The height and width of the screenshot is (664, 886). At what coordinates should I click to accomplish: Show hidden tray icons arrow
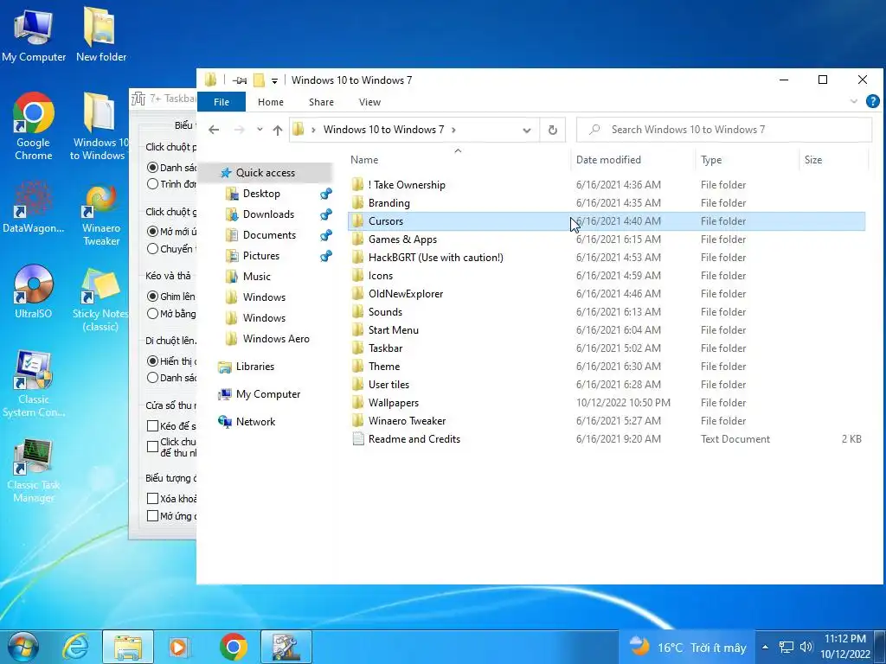pos(765,647)
